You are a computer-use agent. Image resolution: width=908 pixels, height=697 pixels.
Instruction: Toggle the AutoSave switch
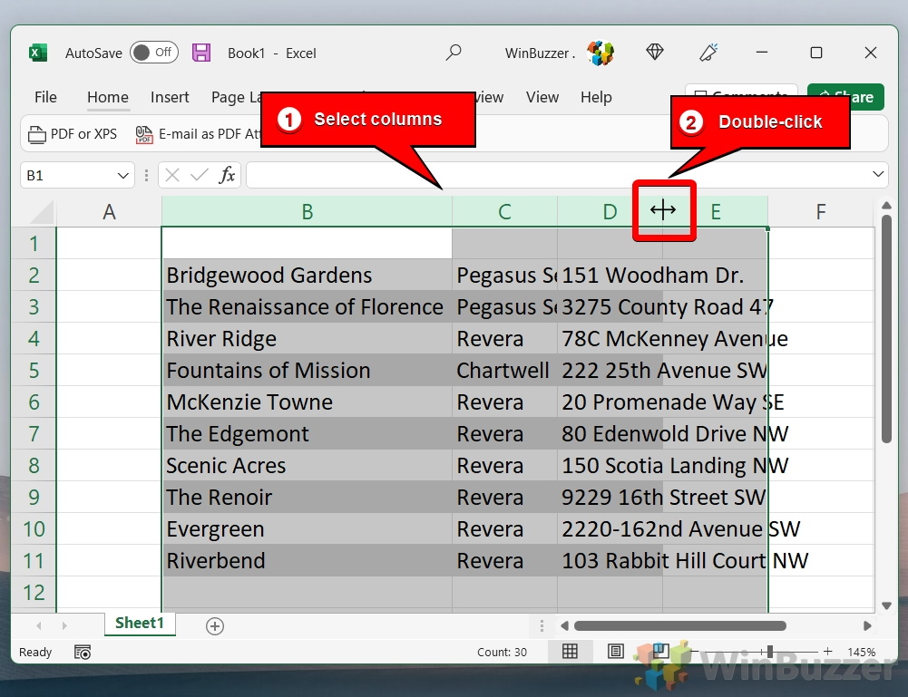point(154,53)
